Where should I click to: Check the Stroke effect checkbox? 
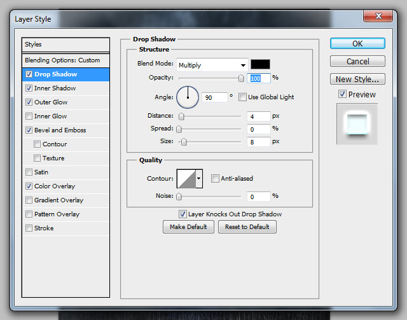pyautogui.click(x=29, y=228)
